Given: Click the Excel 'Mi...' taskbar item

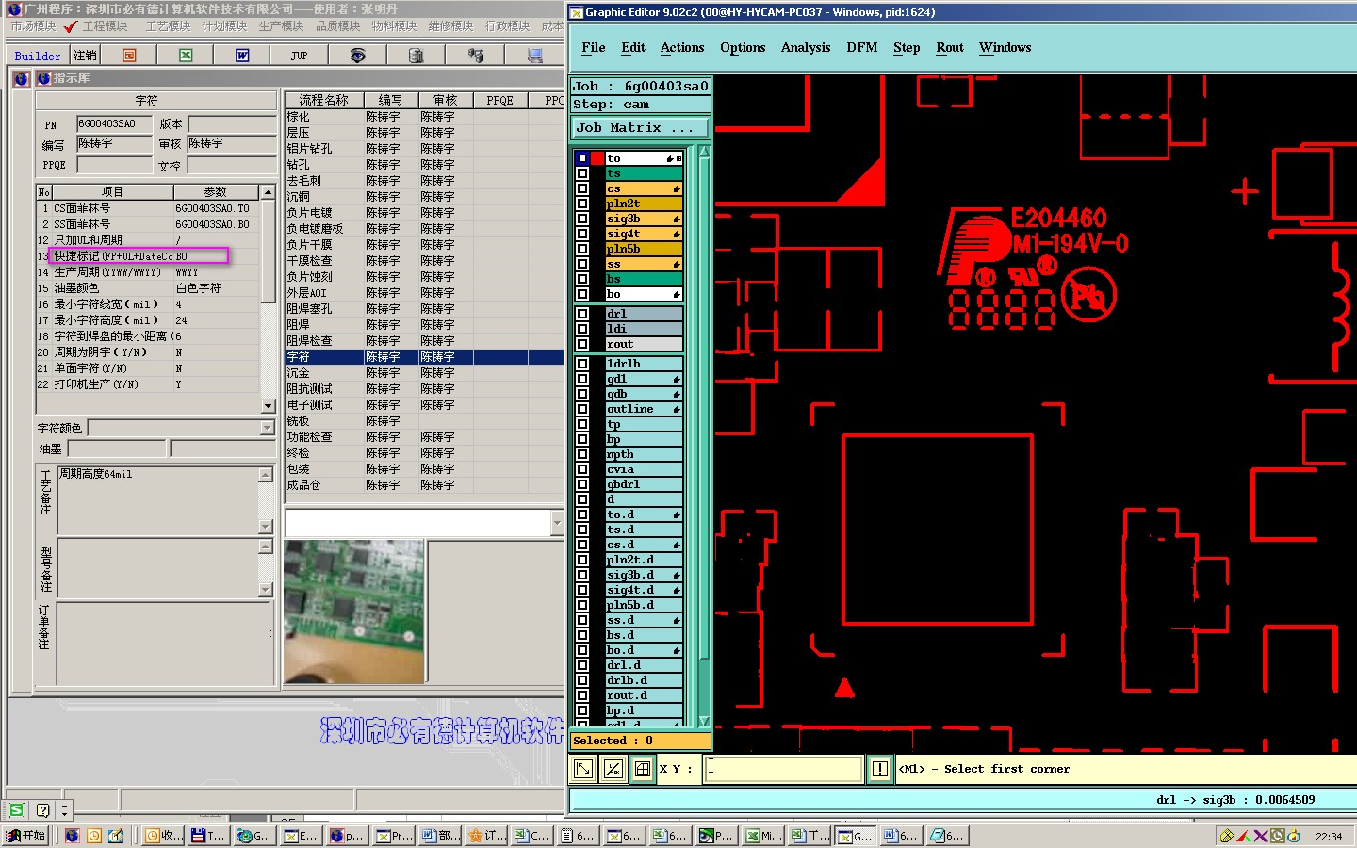Looking at the screenshot, I should (x=763, y=836).
